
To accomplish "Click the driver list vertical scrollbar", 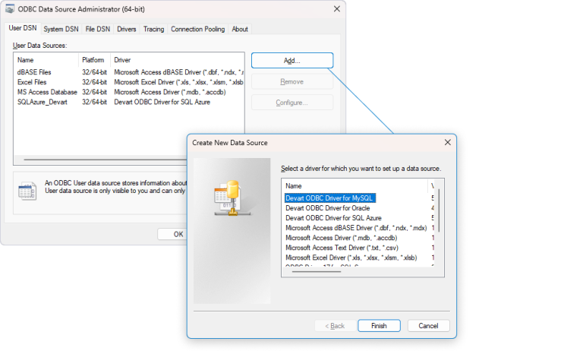I will [x=440, y=211].
